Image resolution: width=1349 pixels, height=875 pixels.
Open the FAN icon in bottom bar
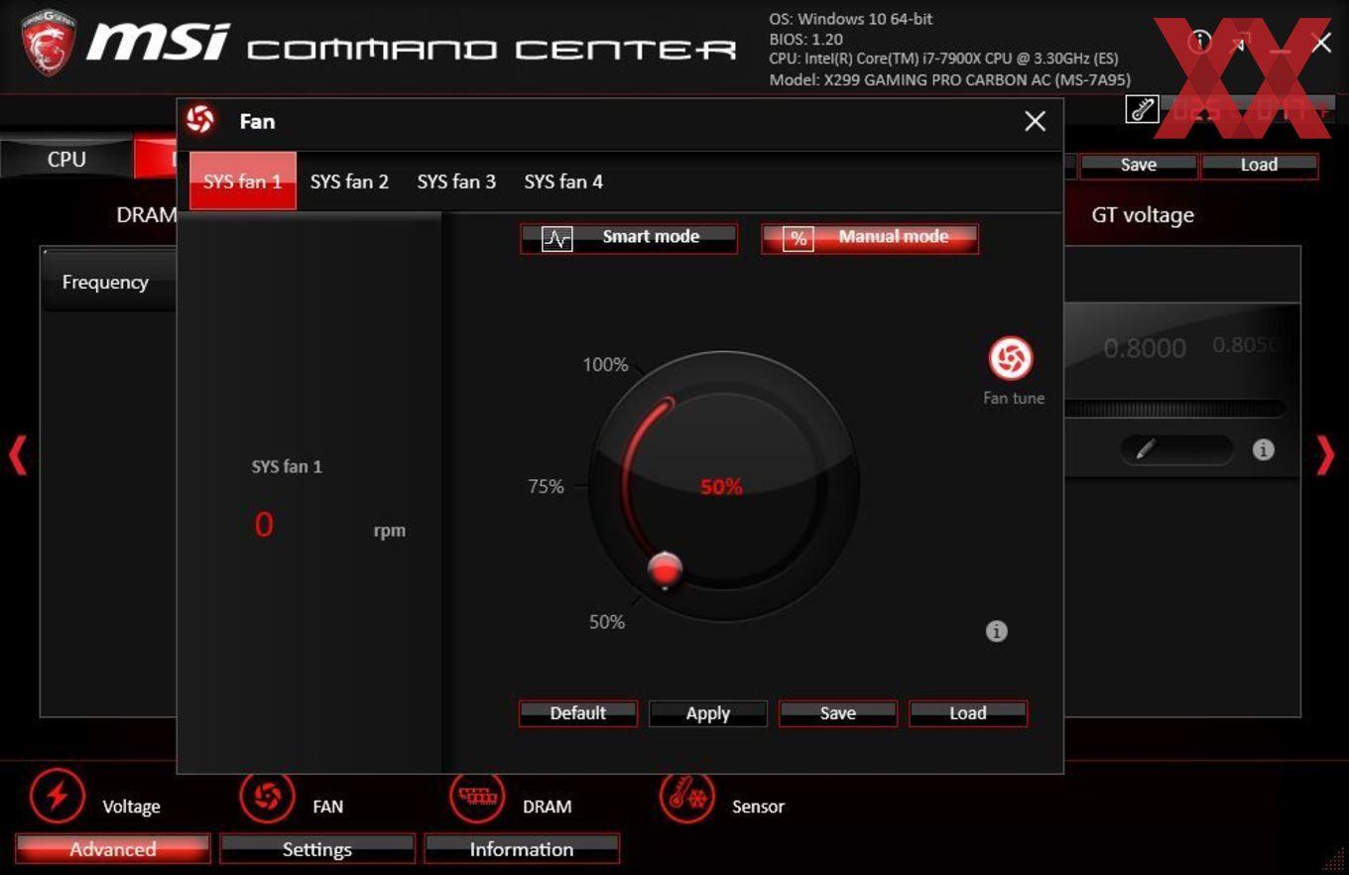coord(268,796)
